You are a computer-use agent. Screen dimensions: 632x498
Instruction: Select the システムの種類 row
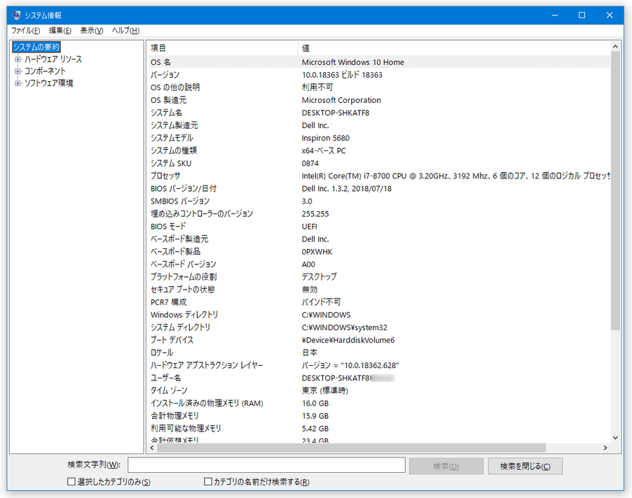coord(379,150)
